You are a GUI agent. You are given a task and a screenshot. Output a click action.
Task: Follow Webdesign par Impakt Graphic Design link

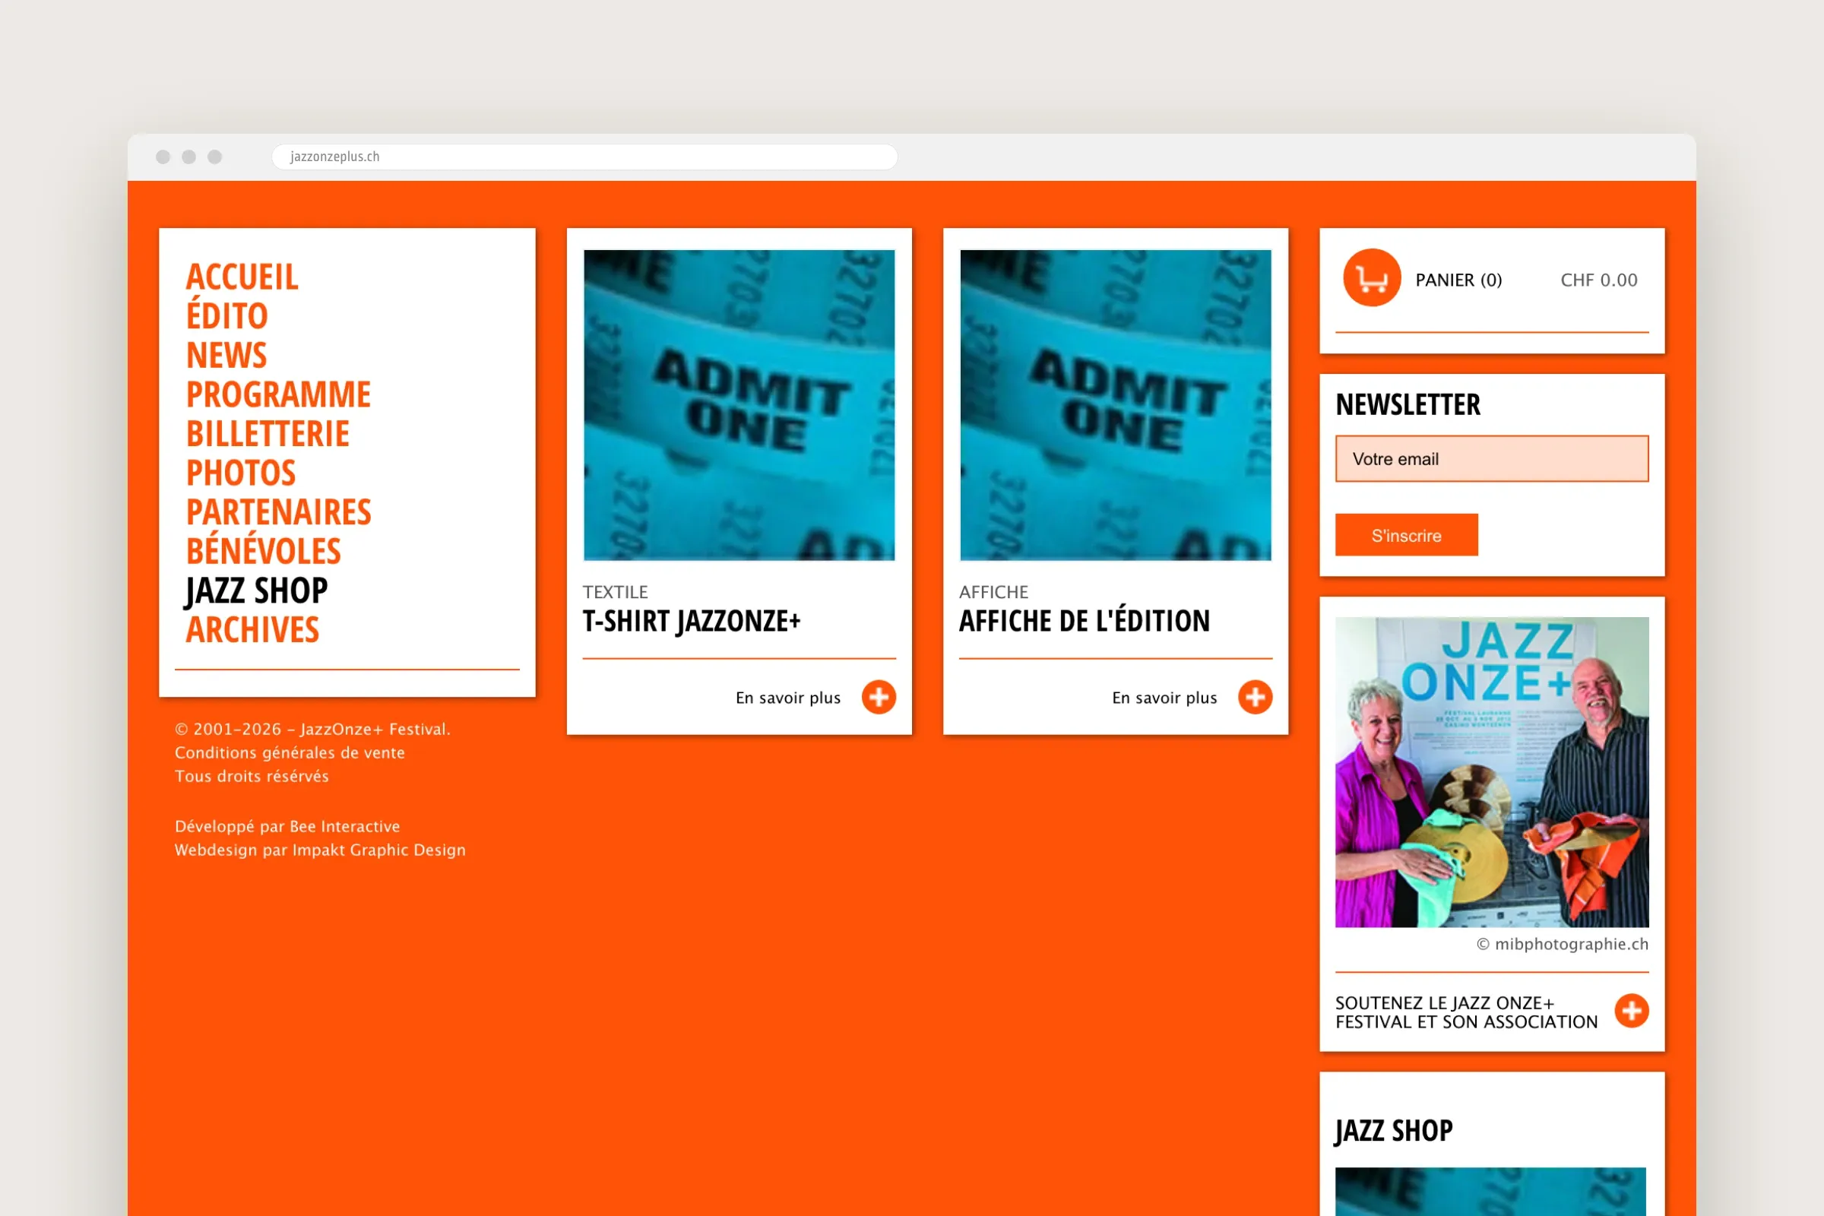(x=320, y=850)
